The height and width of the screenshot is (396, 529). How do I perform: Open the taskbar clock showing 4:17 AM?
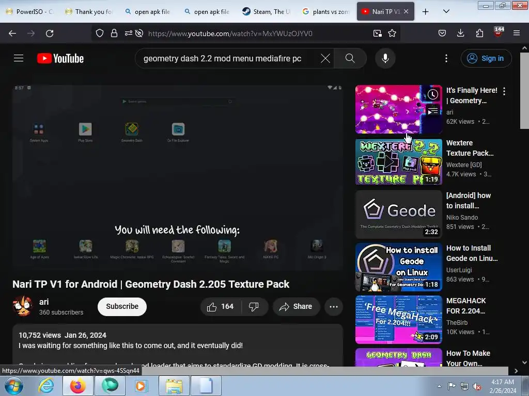(503, 386)
